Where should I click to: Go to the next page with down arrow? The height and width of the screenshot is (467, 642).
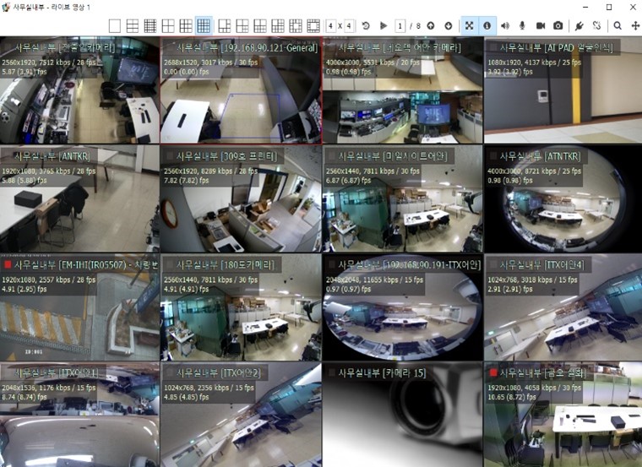pos(448,26)
